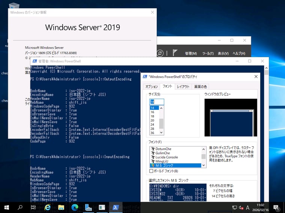Viewport: 285px width, 213px height.
Task: Open File Explorer from the taskbar
Action: click(61, 207)
